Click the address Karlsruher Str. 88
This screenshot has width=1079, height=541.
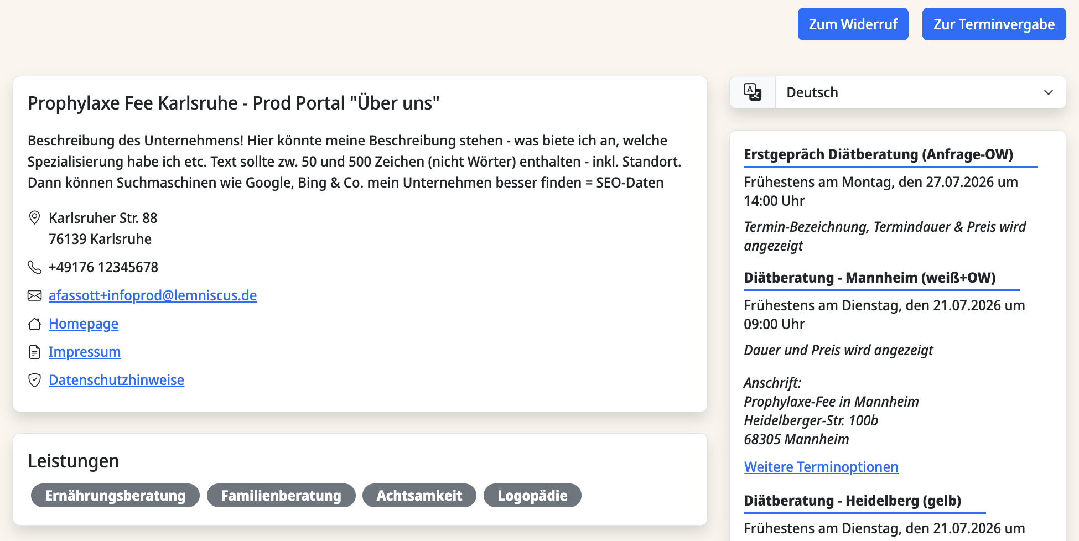[x=103, y=218]
